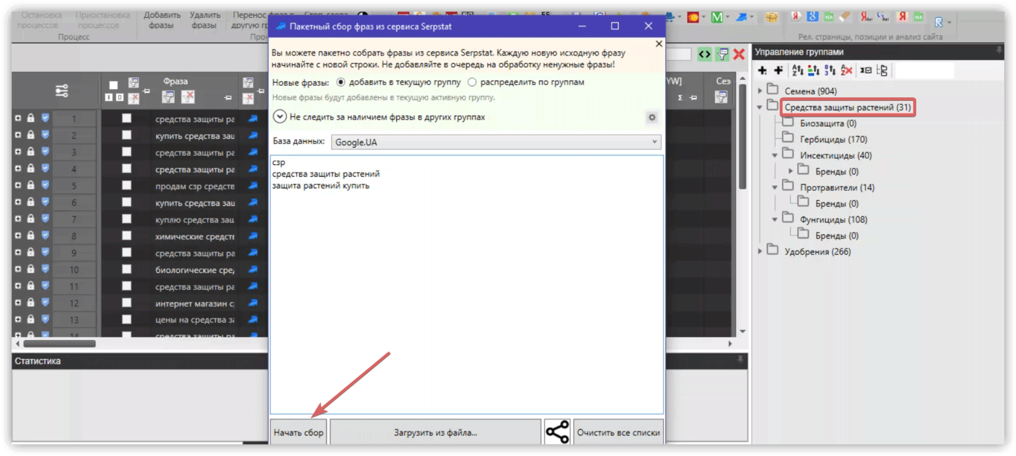The image size is (1016, 456).
Task: Click the table horizontal scrollbar thumb
Action: point(59,344)
